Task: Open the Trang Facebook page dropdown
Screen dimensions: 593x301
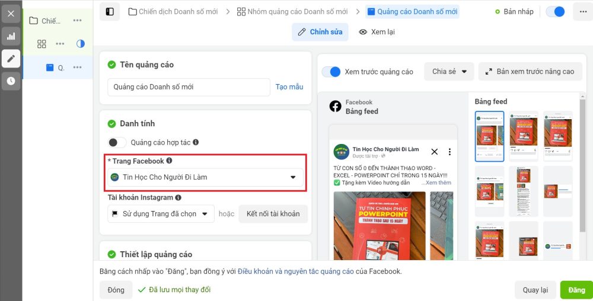Action: pos(205,177)
